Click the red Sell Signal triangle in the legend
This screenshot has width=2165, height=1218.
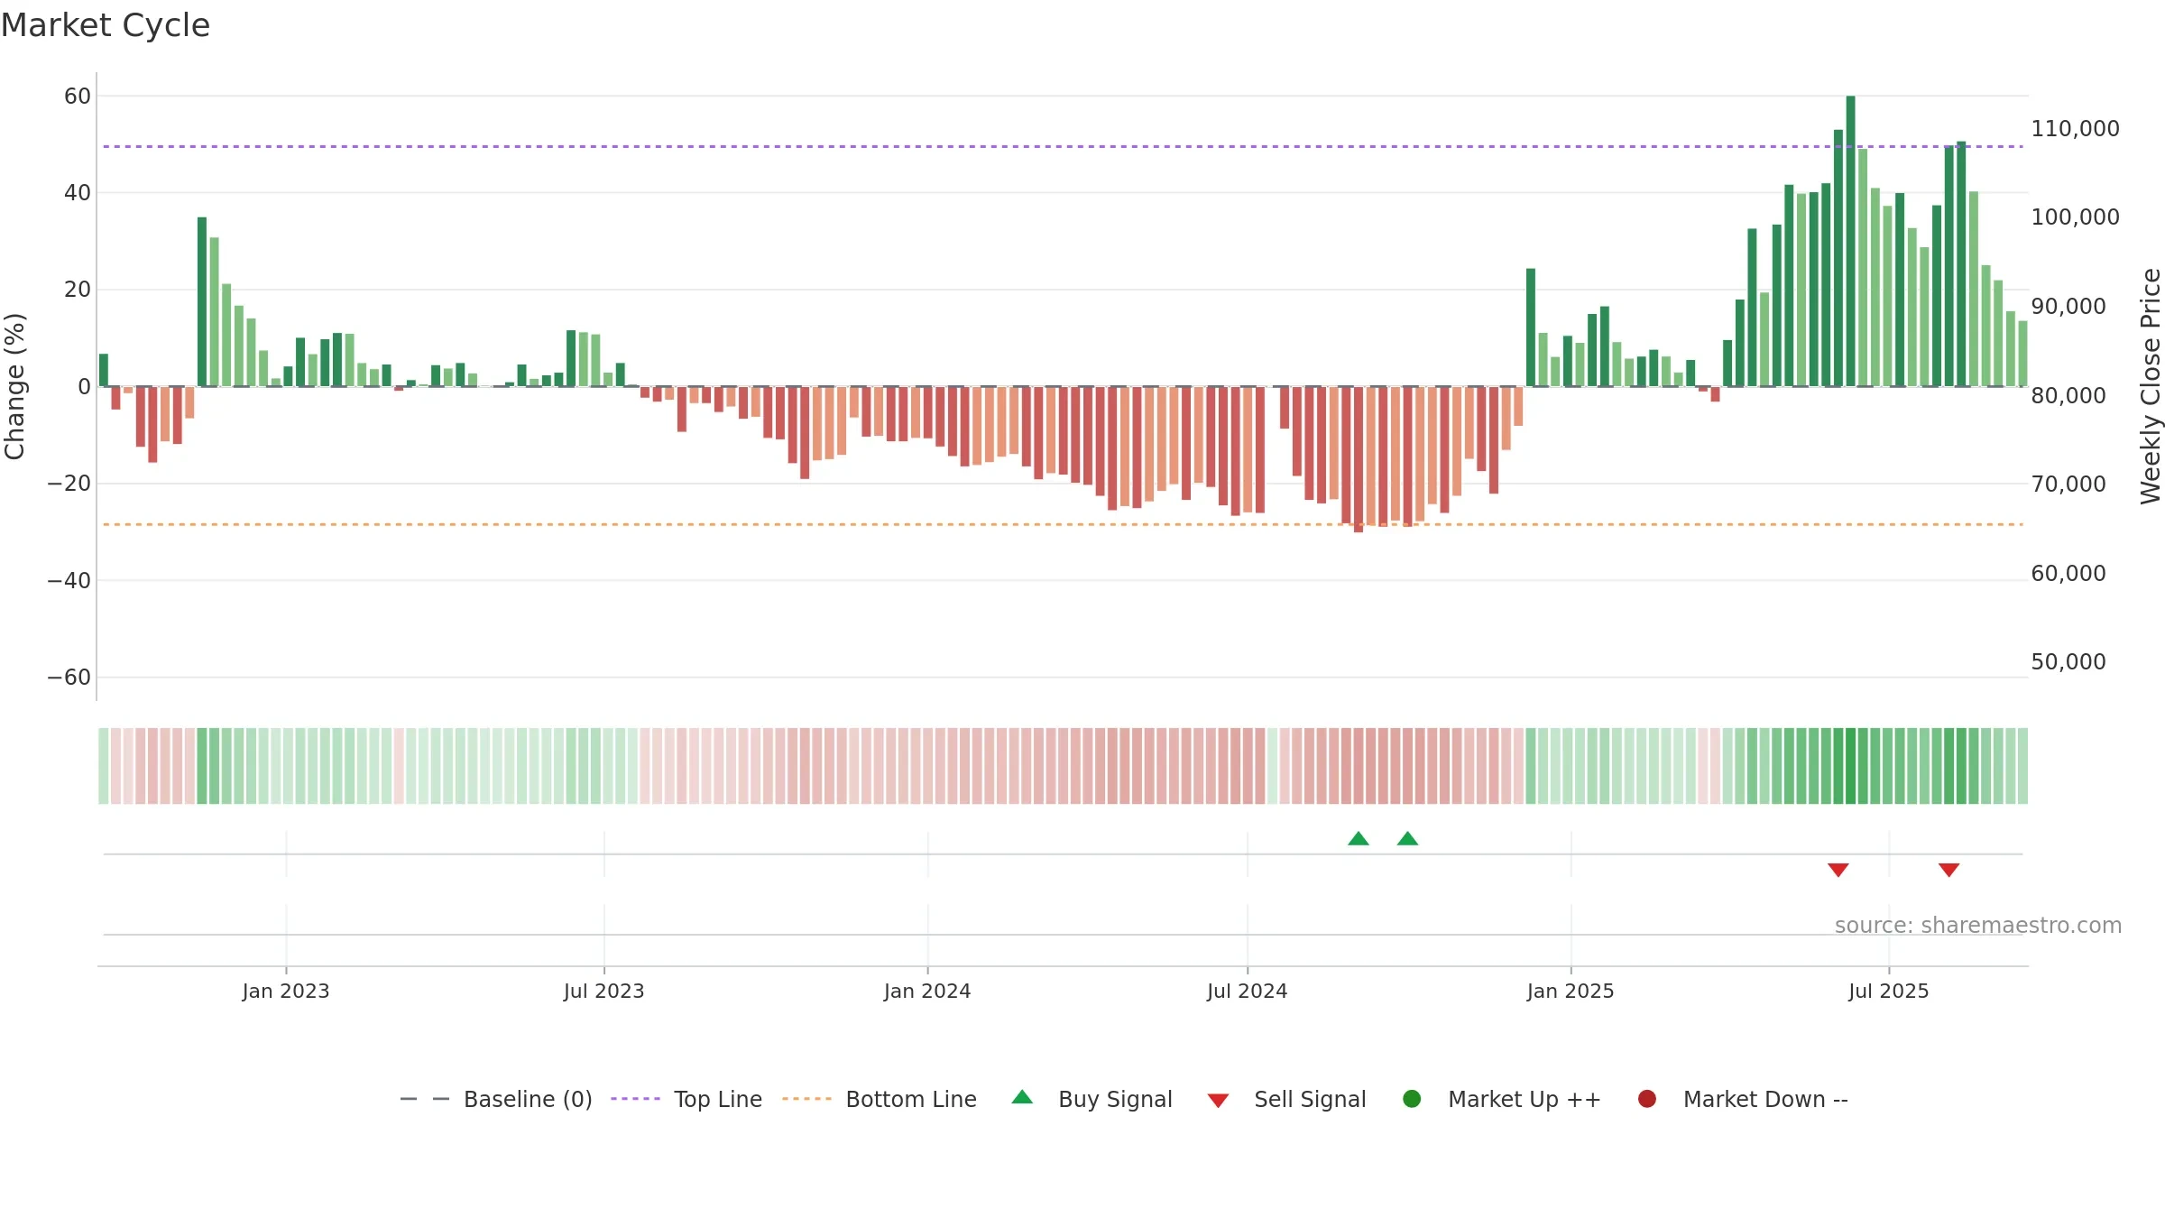(1218, 1101)
